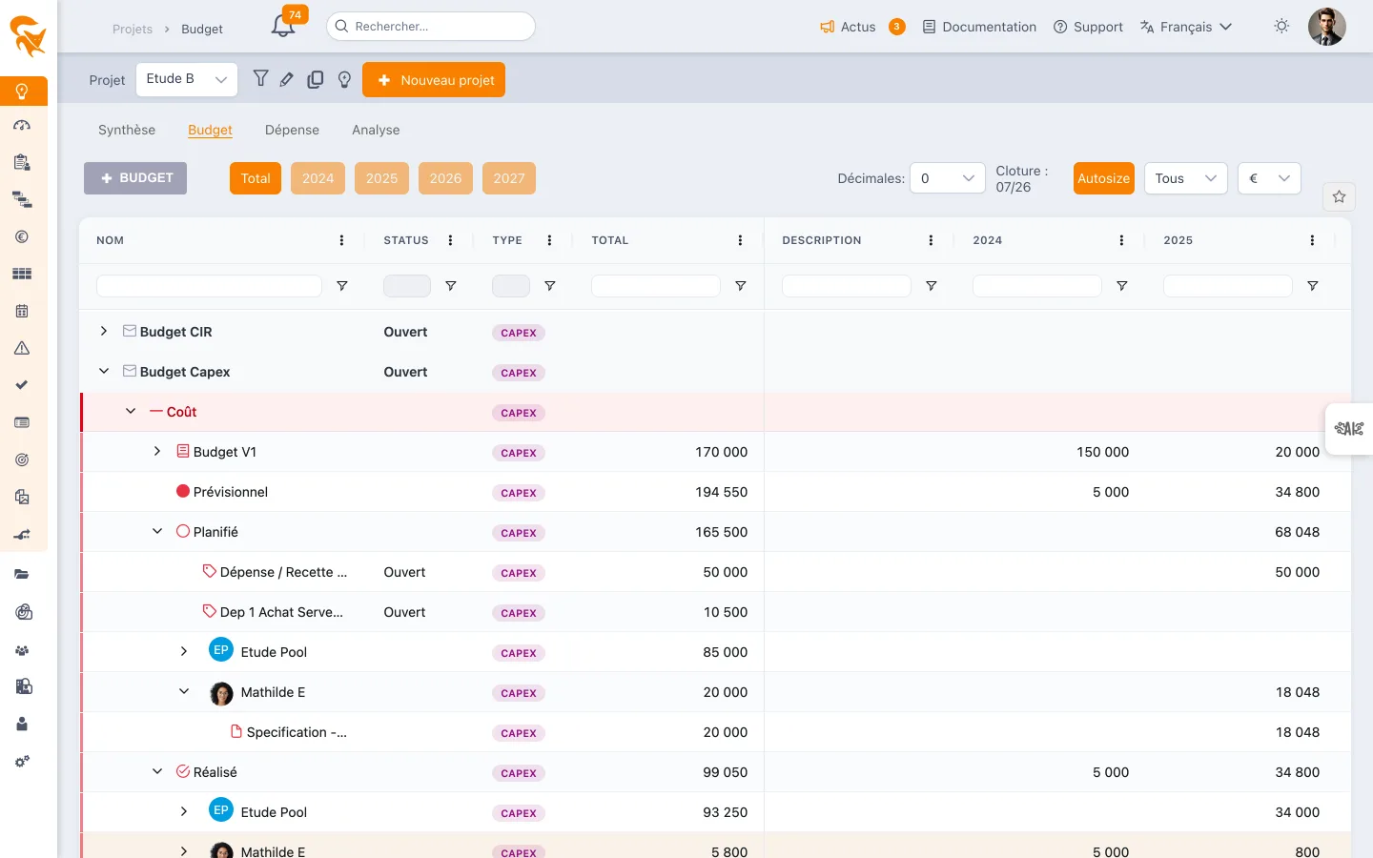Select the Budget tab

(210, 130)
